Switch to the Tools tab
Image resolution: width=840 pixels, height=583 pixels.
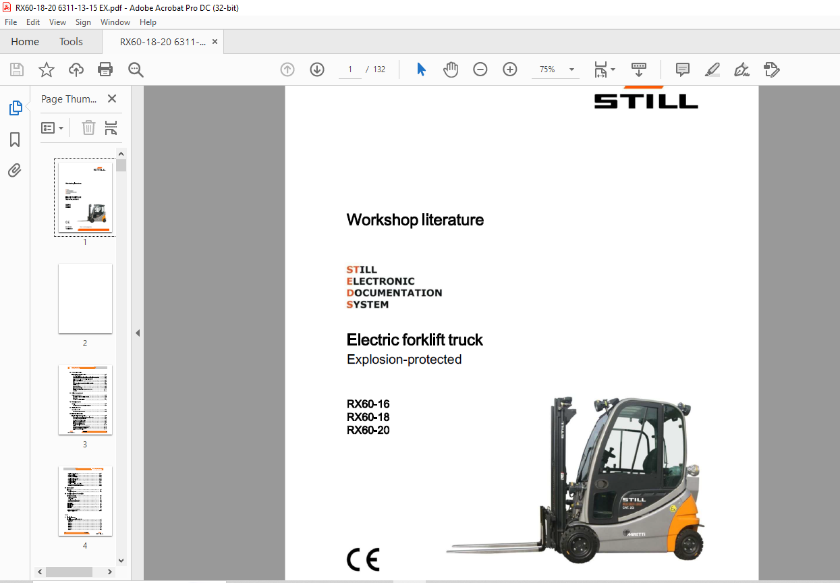tap(71, 42)
